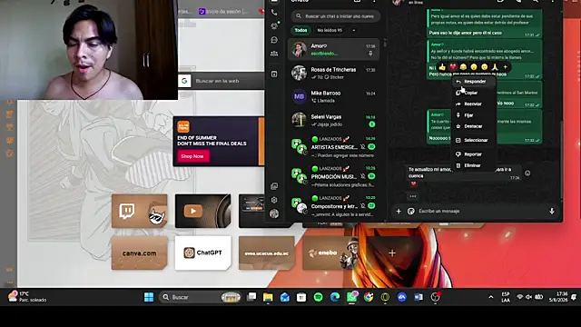Choose Copiar in the context menu

[x=474, y=93]
